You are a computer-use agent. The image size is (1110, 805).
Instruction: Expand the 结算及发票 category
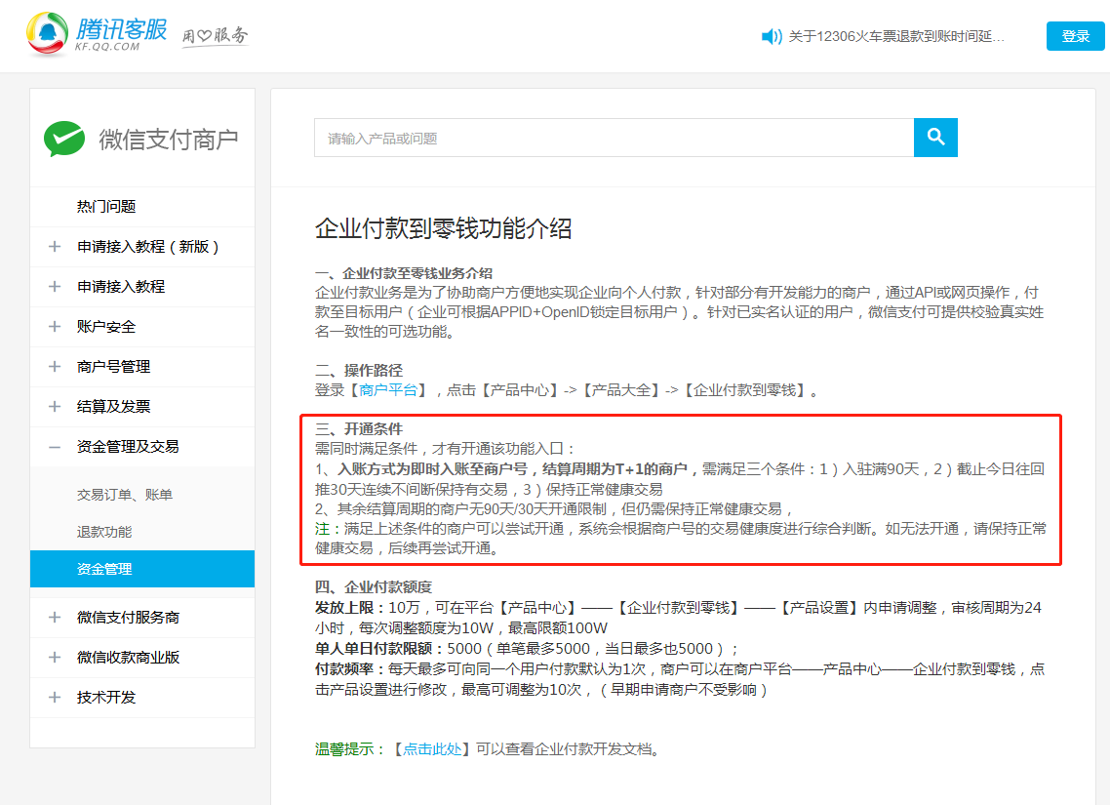pyautogui.click(x=55, y=407)
